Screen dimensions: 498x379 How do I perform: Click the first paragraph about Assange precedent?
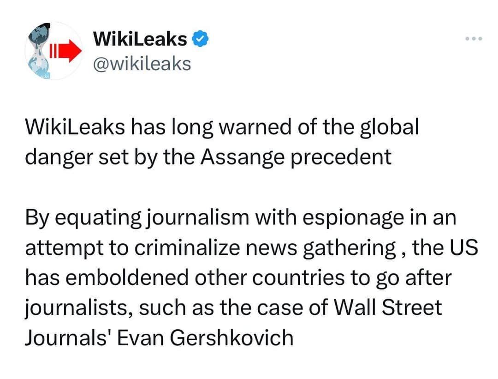click(x=222, y=142)
